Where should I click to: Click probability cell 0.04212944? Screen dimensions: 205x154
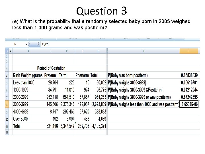(x=189, y=90)
